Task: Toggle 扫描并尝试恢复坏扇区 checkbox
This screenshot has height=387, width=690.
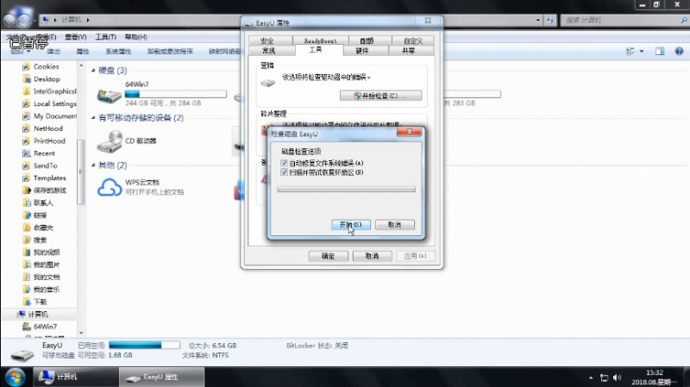Action: (x=284, y=172)
